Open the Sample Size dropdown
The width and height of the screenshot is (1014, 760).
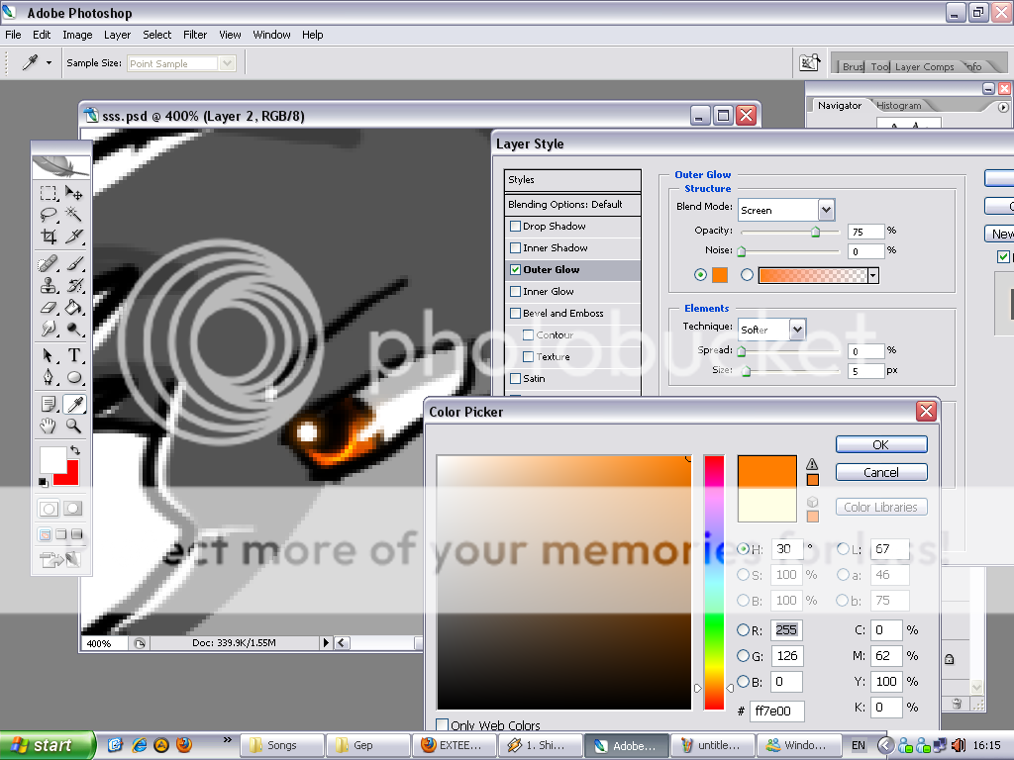(x=227, y=63)
